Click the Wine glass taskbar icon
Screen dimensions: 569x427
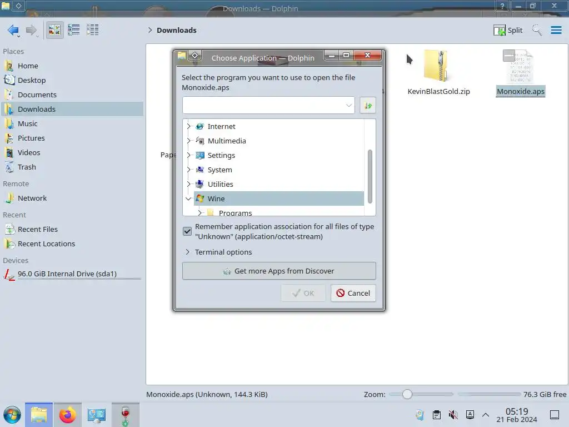(125, 415)
